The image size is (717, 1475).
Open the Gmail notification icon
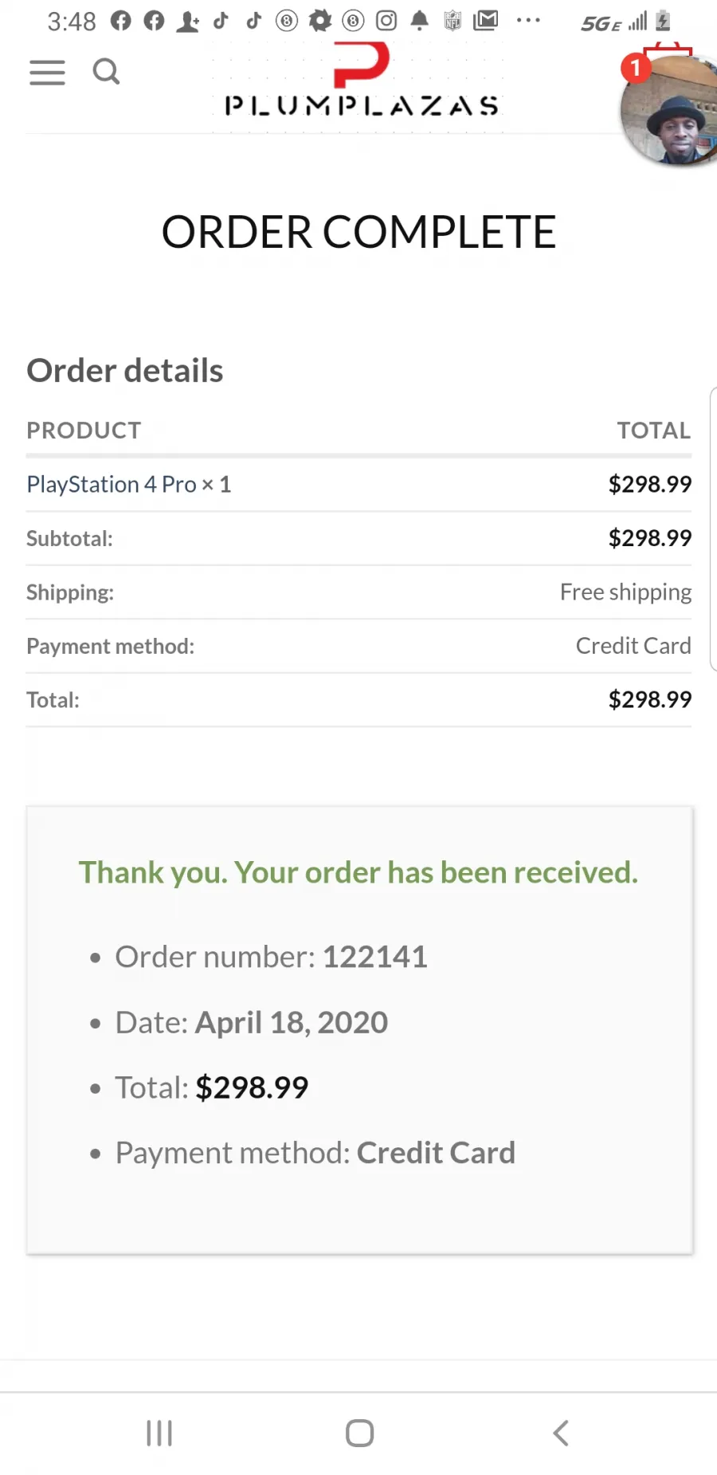coord(485,21)
